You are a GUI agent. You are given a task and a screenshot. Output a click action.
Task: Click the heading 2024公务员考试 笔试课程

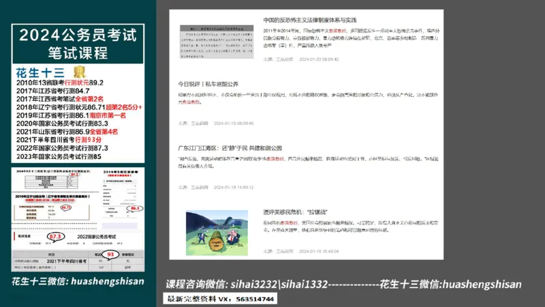[78, 44]
